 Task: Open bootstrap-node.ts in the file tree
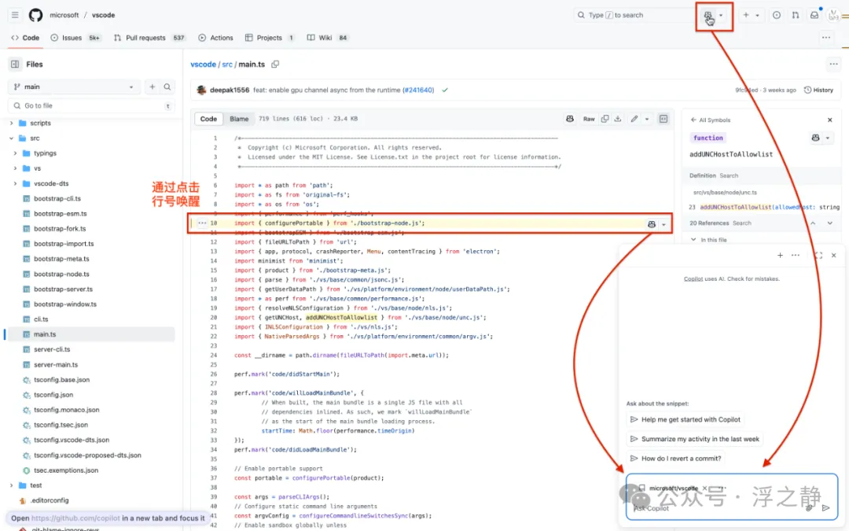(x=62, y=275)
